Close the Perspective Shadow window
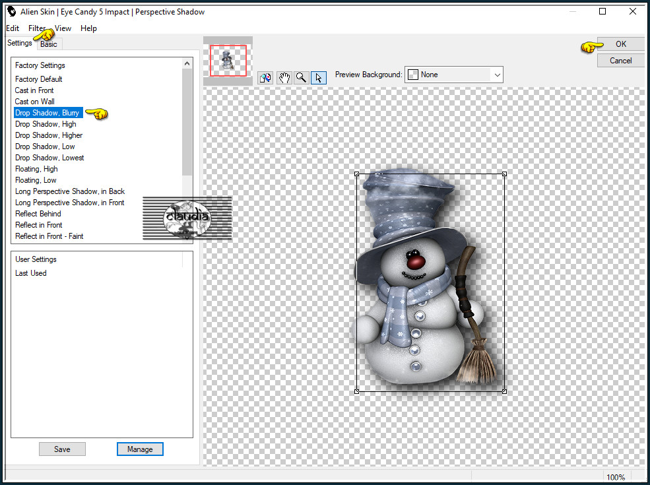Screen dimensions: 650x485 tap(633, 12)
